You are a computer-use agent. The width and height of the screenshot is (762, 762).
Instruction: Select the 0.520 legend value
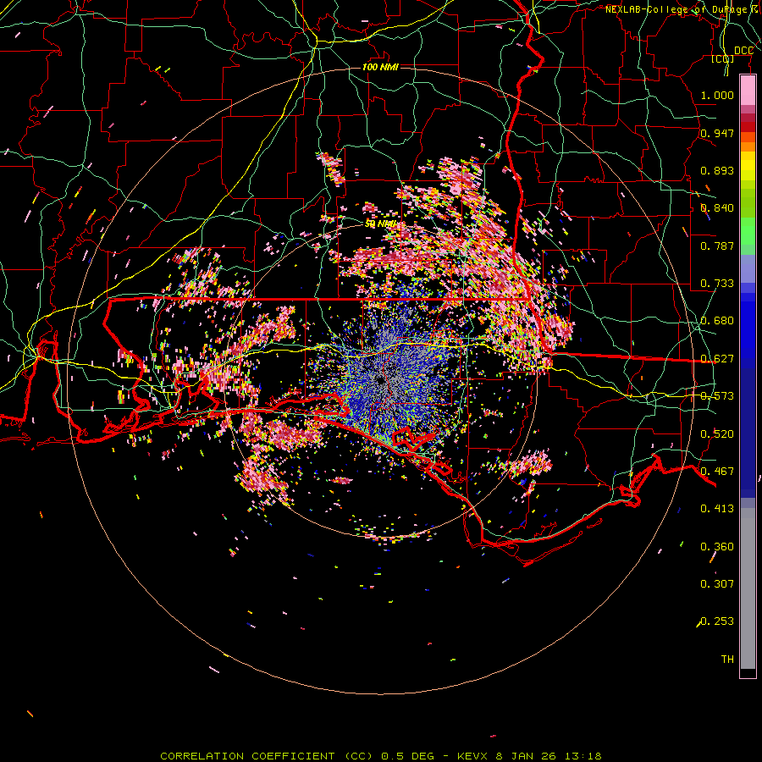(x=717, y=434)
